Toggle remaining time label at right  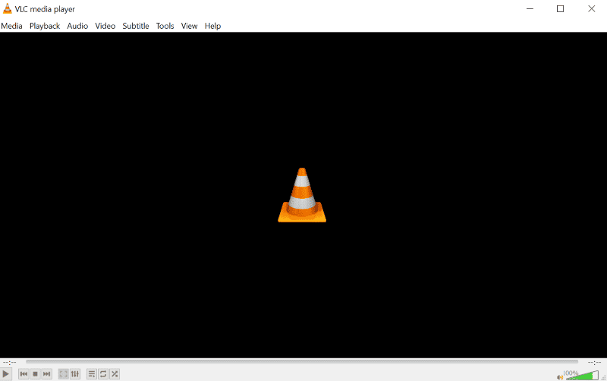pos(594,363)
